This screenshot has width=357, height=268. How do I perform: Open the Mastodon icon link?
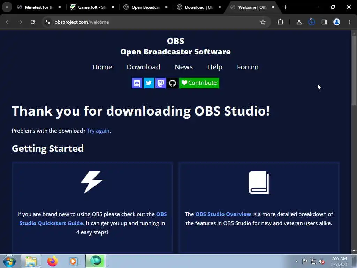[160, 83]
